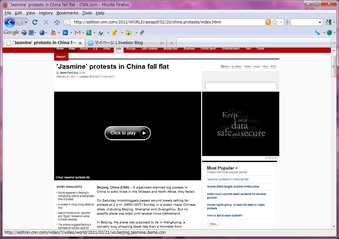Share the article via Twitter button

236,67
